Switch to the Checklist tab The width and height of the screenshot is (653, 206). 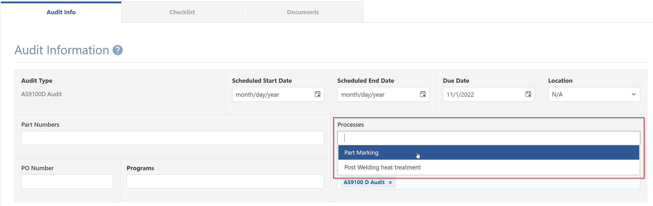[x=182, y=12]
